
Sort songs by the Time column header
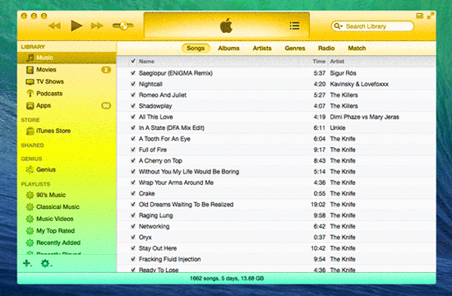[319, 61]
